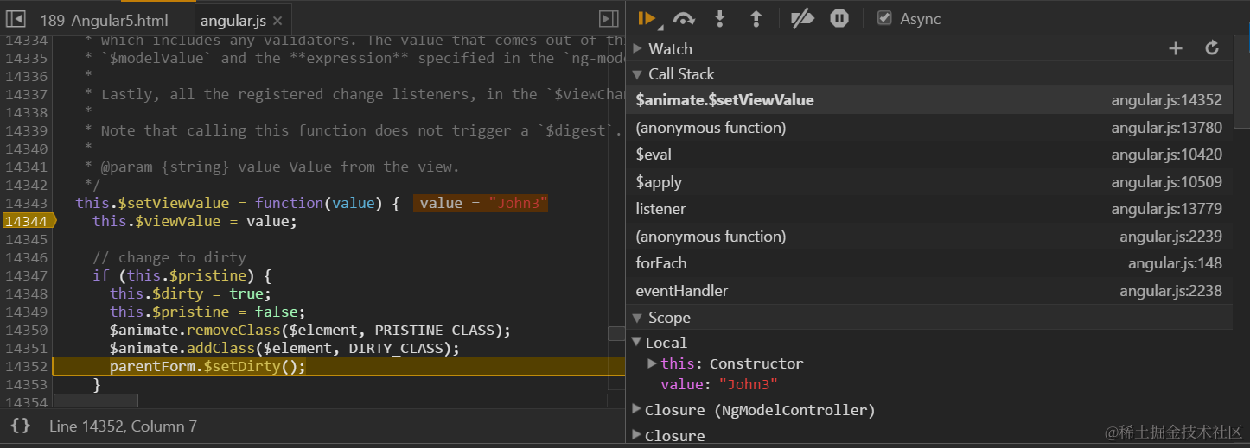The image size is (1250, 448).
Task: Expand the 'this: Constructor' object
Action: click(x=653, y=363)
